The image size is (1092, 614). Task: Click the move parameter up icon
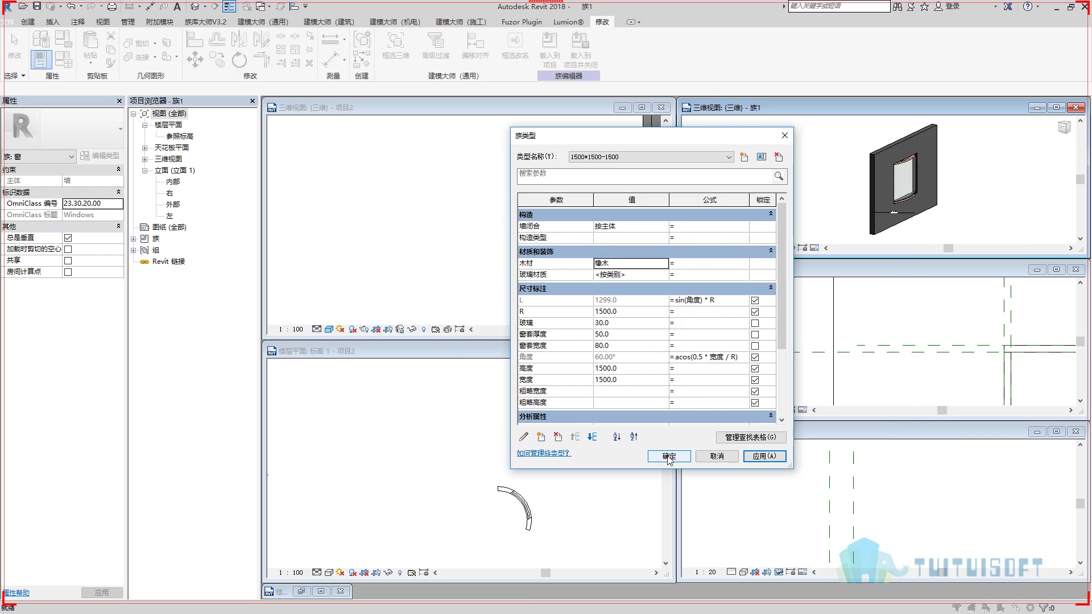pos(575,437)
